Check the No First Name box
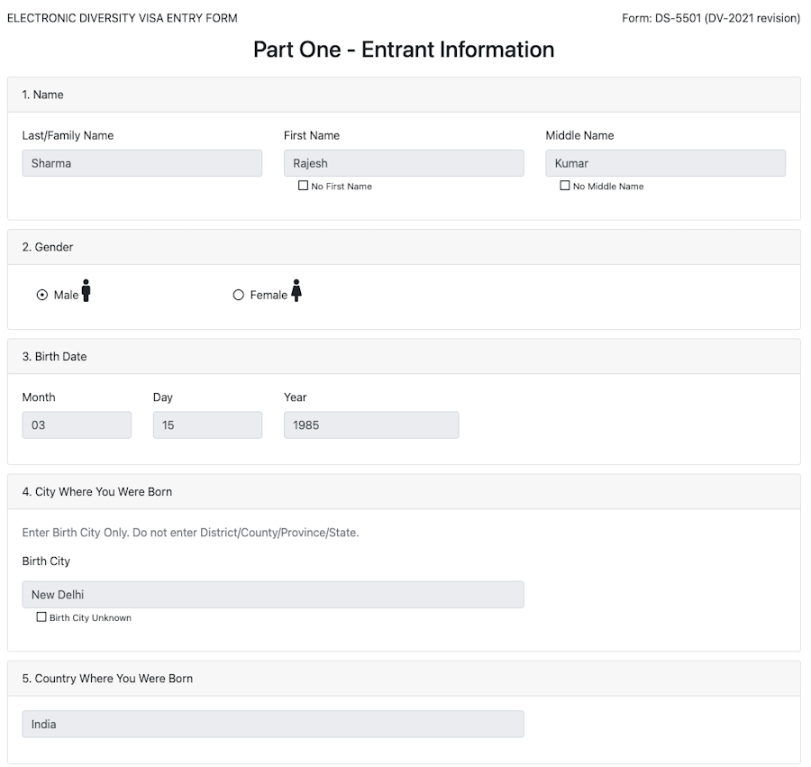The height and width of the screenshot is (767, 811). (304, 186)
